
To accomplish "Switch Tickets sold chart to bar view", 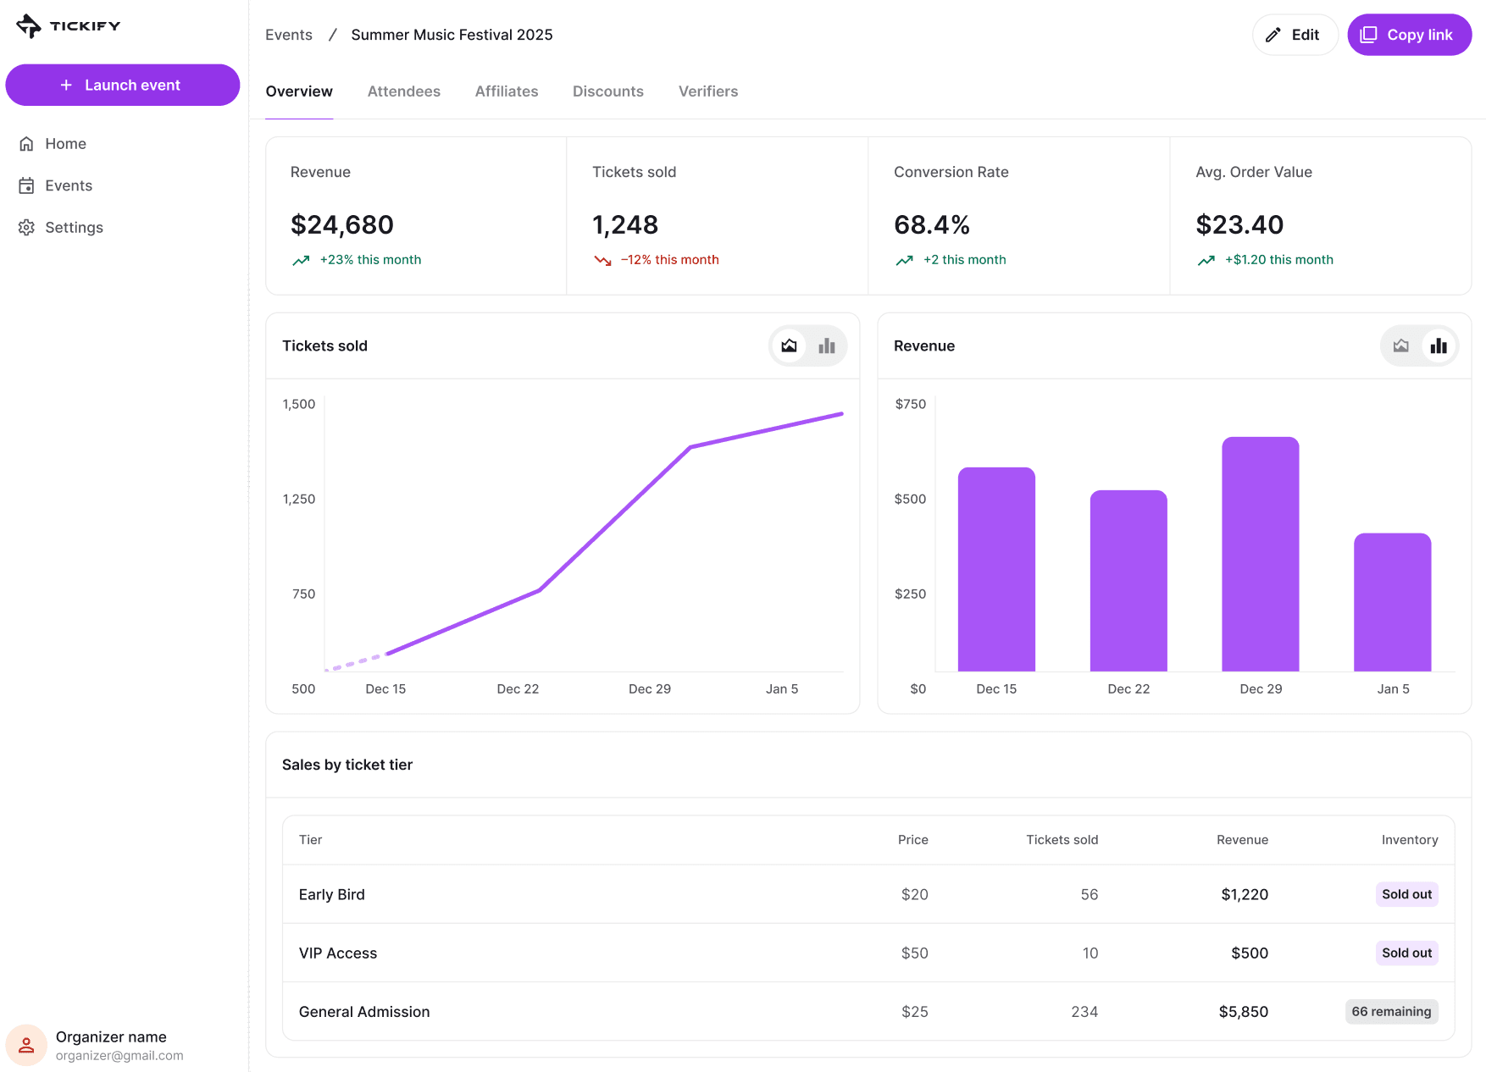I will coord(827,345).
